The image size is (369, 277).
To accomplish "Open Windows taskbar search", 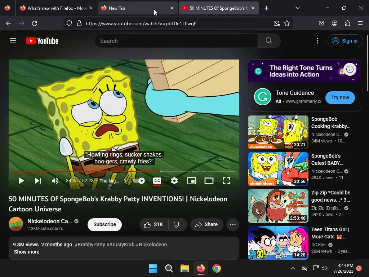I will click(169, 268).
